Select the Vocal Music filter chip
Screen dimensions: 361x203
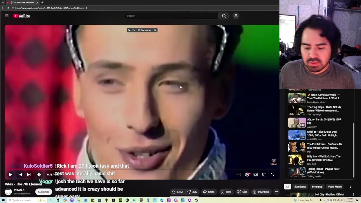(x=335, y=187)
